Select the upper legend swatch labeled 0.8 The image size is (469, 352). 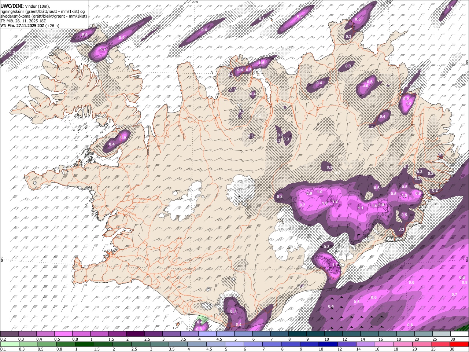pyautogui.click(x=81, y=334)
